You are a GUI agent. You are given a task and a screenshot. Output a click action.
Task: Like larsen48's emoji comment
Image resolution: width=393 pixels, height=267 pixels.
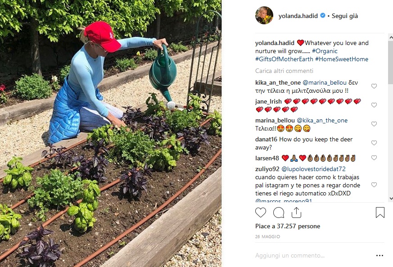pyautogui.click(x=374, y=158)
